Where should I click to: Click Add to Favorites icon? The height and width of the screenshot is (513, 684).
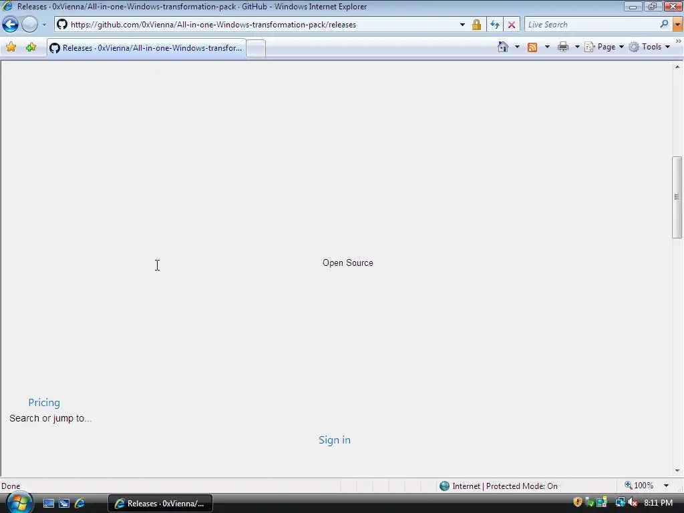click(x=31, y=47)
